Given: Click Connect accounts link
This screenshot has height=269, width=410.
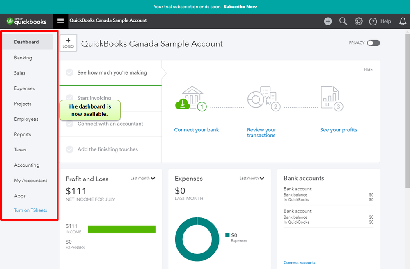Looking at the screenshot, I should tap(299, 262).
